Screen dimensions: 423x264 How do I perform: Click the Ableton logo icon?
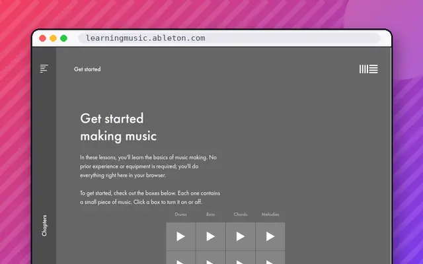[x=369, y=69]
